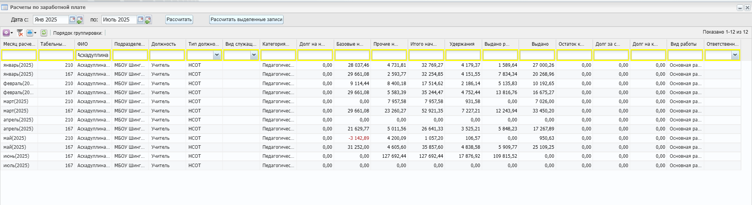Sort by Итого начислено column header

coord(426,44)
